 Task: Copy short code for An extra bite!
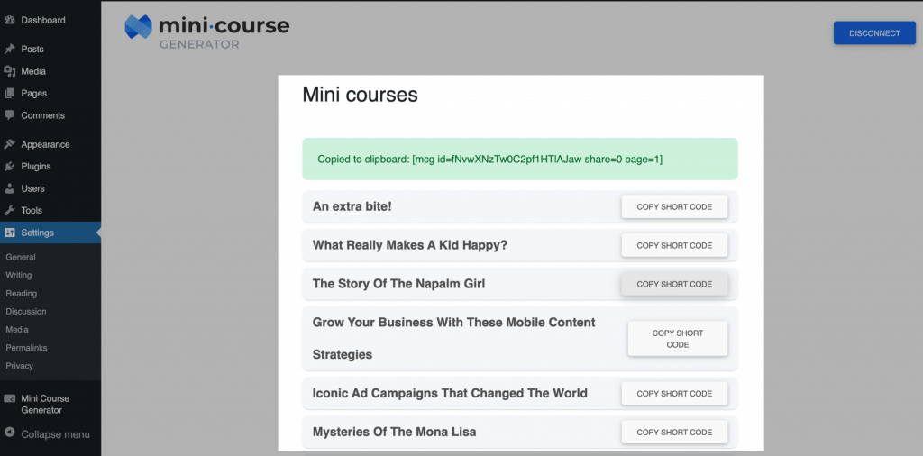[674, 207]
